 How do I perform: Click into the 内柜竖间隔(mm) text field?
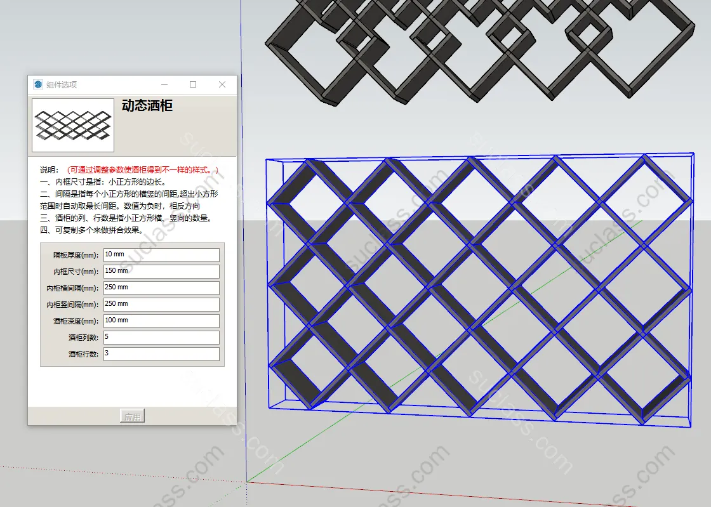click(161, 305)
